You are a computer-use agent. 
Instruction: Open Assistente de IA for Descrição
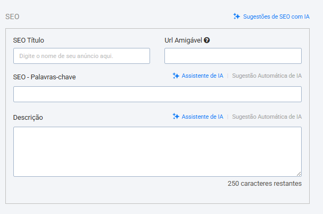pos(202,117)
